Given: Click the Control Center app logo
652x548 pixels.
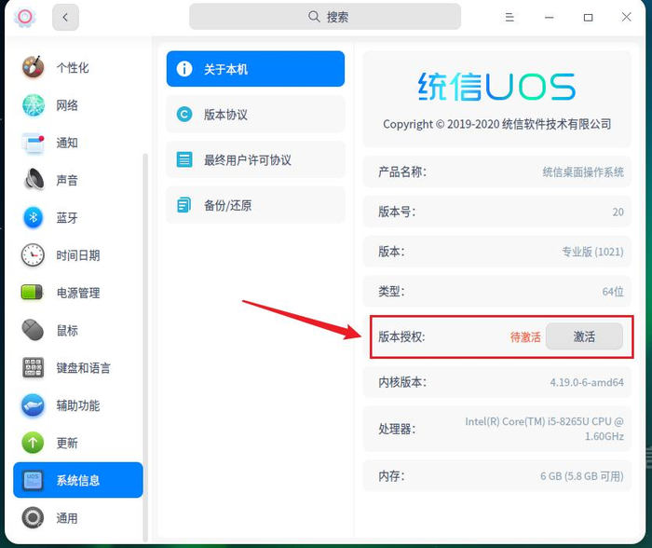Looking at the screenshot, I should point(24,17).
